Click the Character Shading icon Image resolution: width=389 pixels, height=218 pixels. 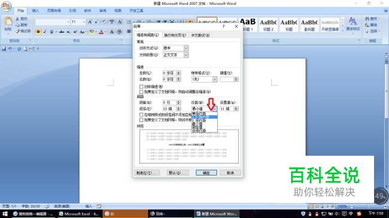coord(112,32)
